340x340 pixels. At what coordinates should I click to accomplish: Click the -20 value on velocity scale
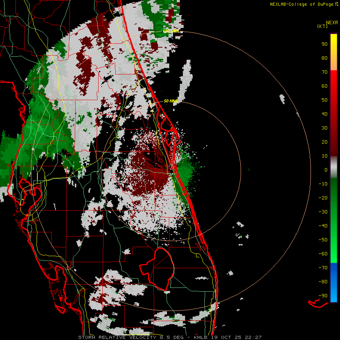323,198
